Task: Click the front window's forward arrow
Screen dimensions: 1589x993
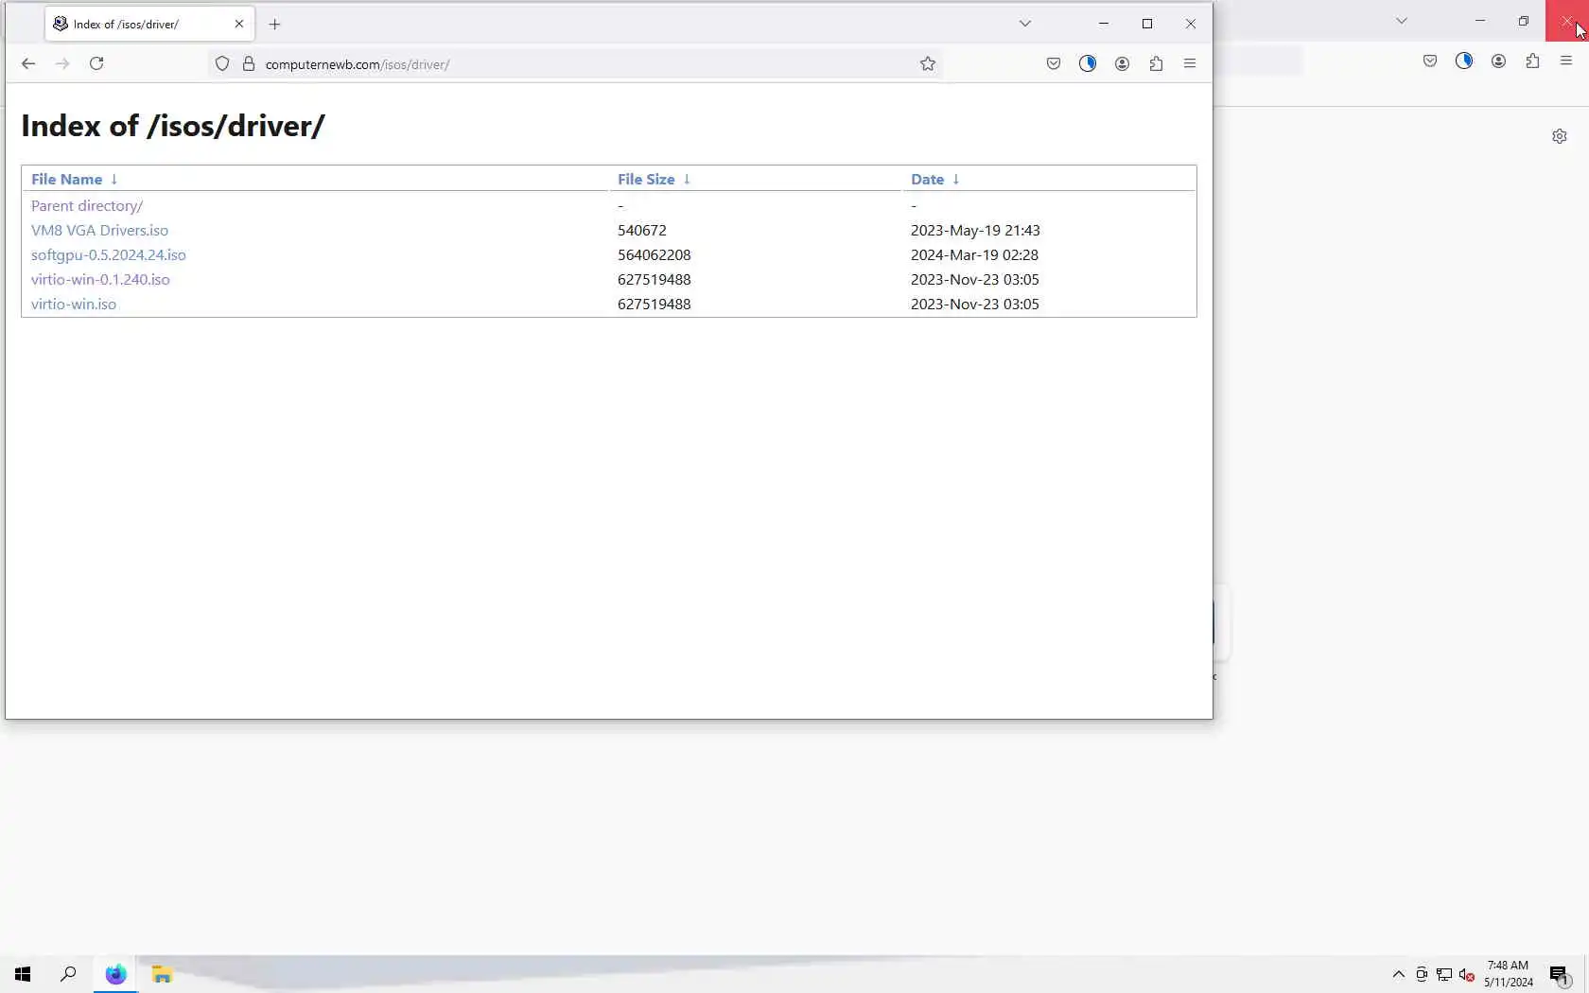Action: (x=62, y=63)
